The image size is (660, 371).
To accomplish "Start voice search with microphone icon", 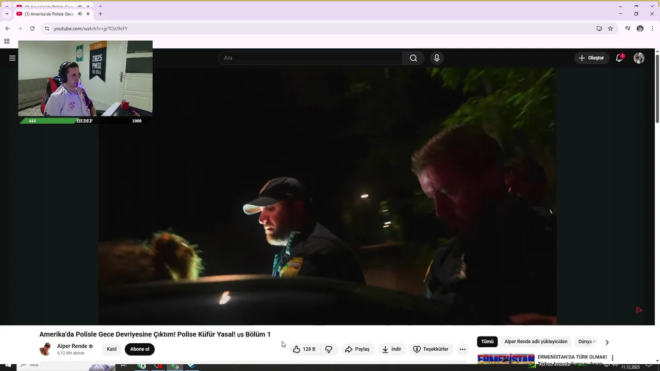I will pyautogui.click(x=437, y=58).
